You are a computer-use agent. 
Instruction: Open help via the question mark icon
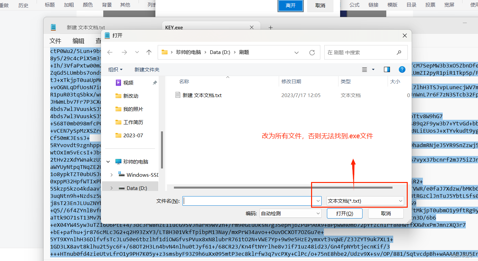point(402,69)
